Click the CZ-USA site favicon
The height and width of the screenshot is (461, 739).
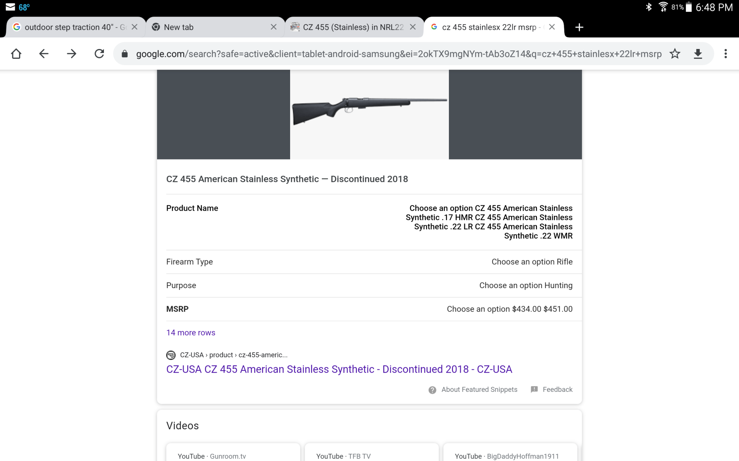[171, 355]
